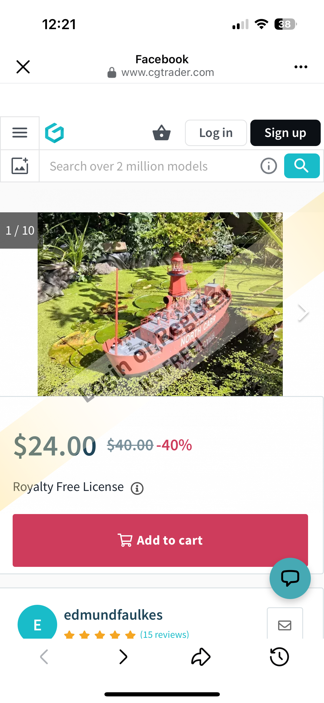Open the browser history clock icon

point(279,657)
